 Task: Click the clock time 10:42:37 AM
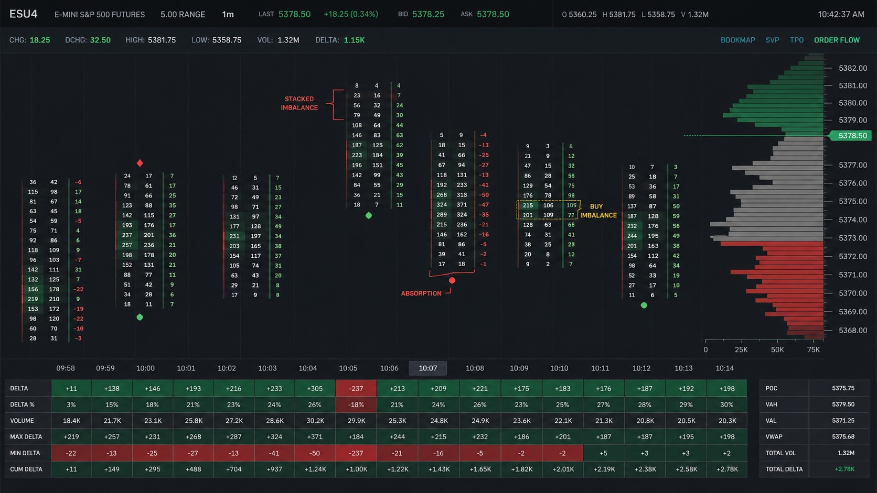click(841, 15)
